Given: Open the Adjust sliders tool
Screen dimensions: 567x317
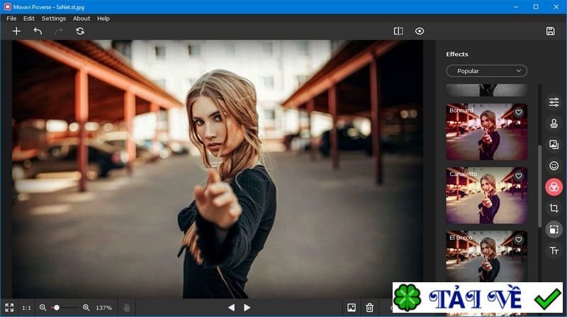Looking at the screenshot, I should [554, 102].
